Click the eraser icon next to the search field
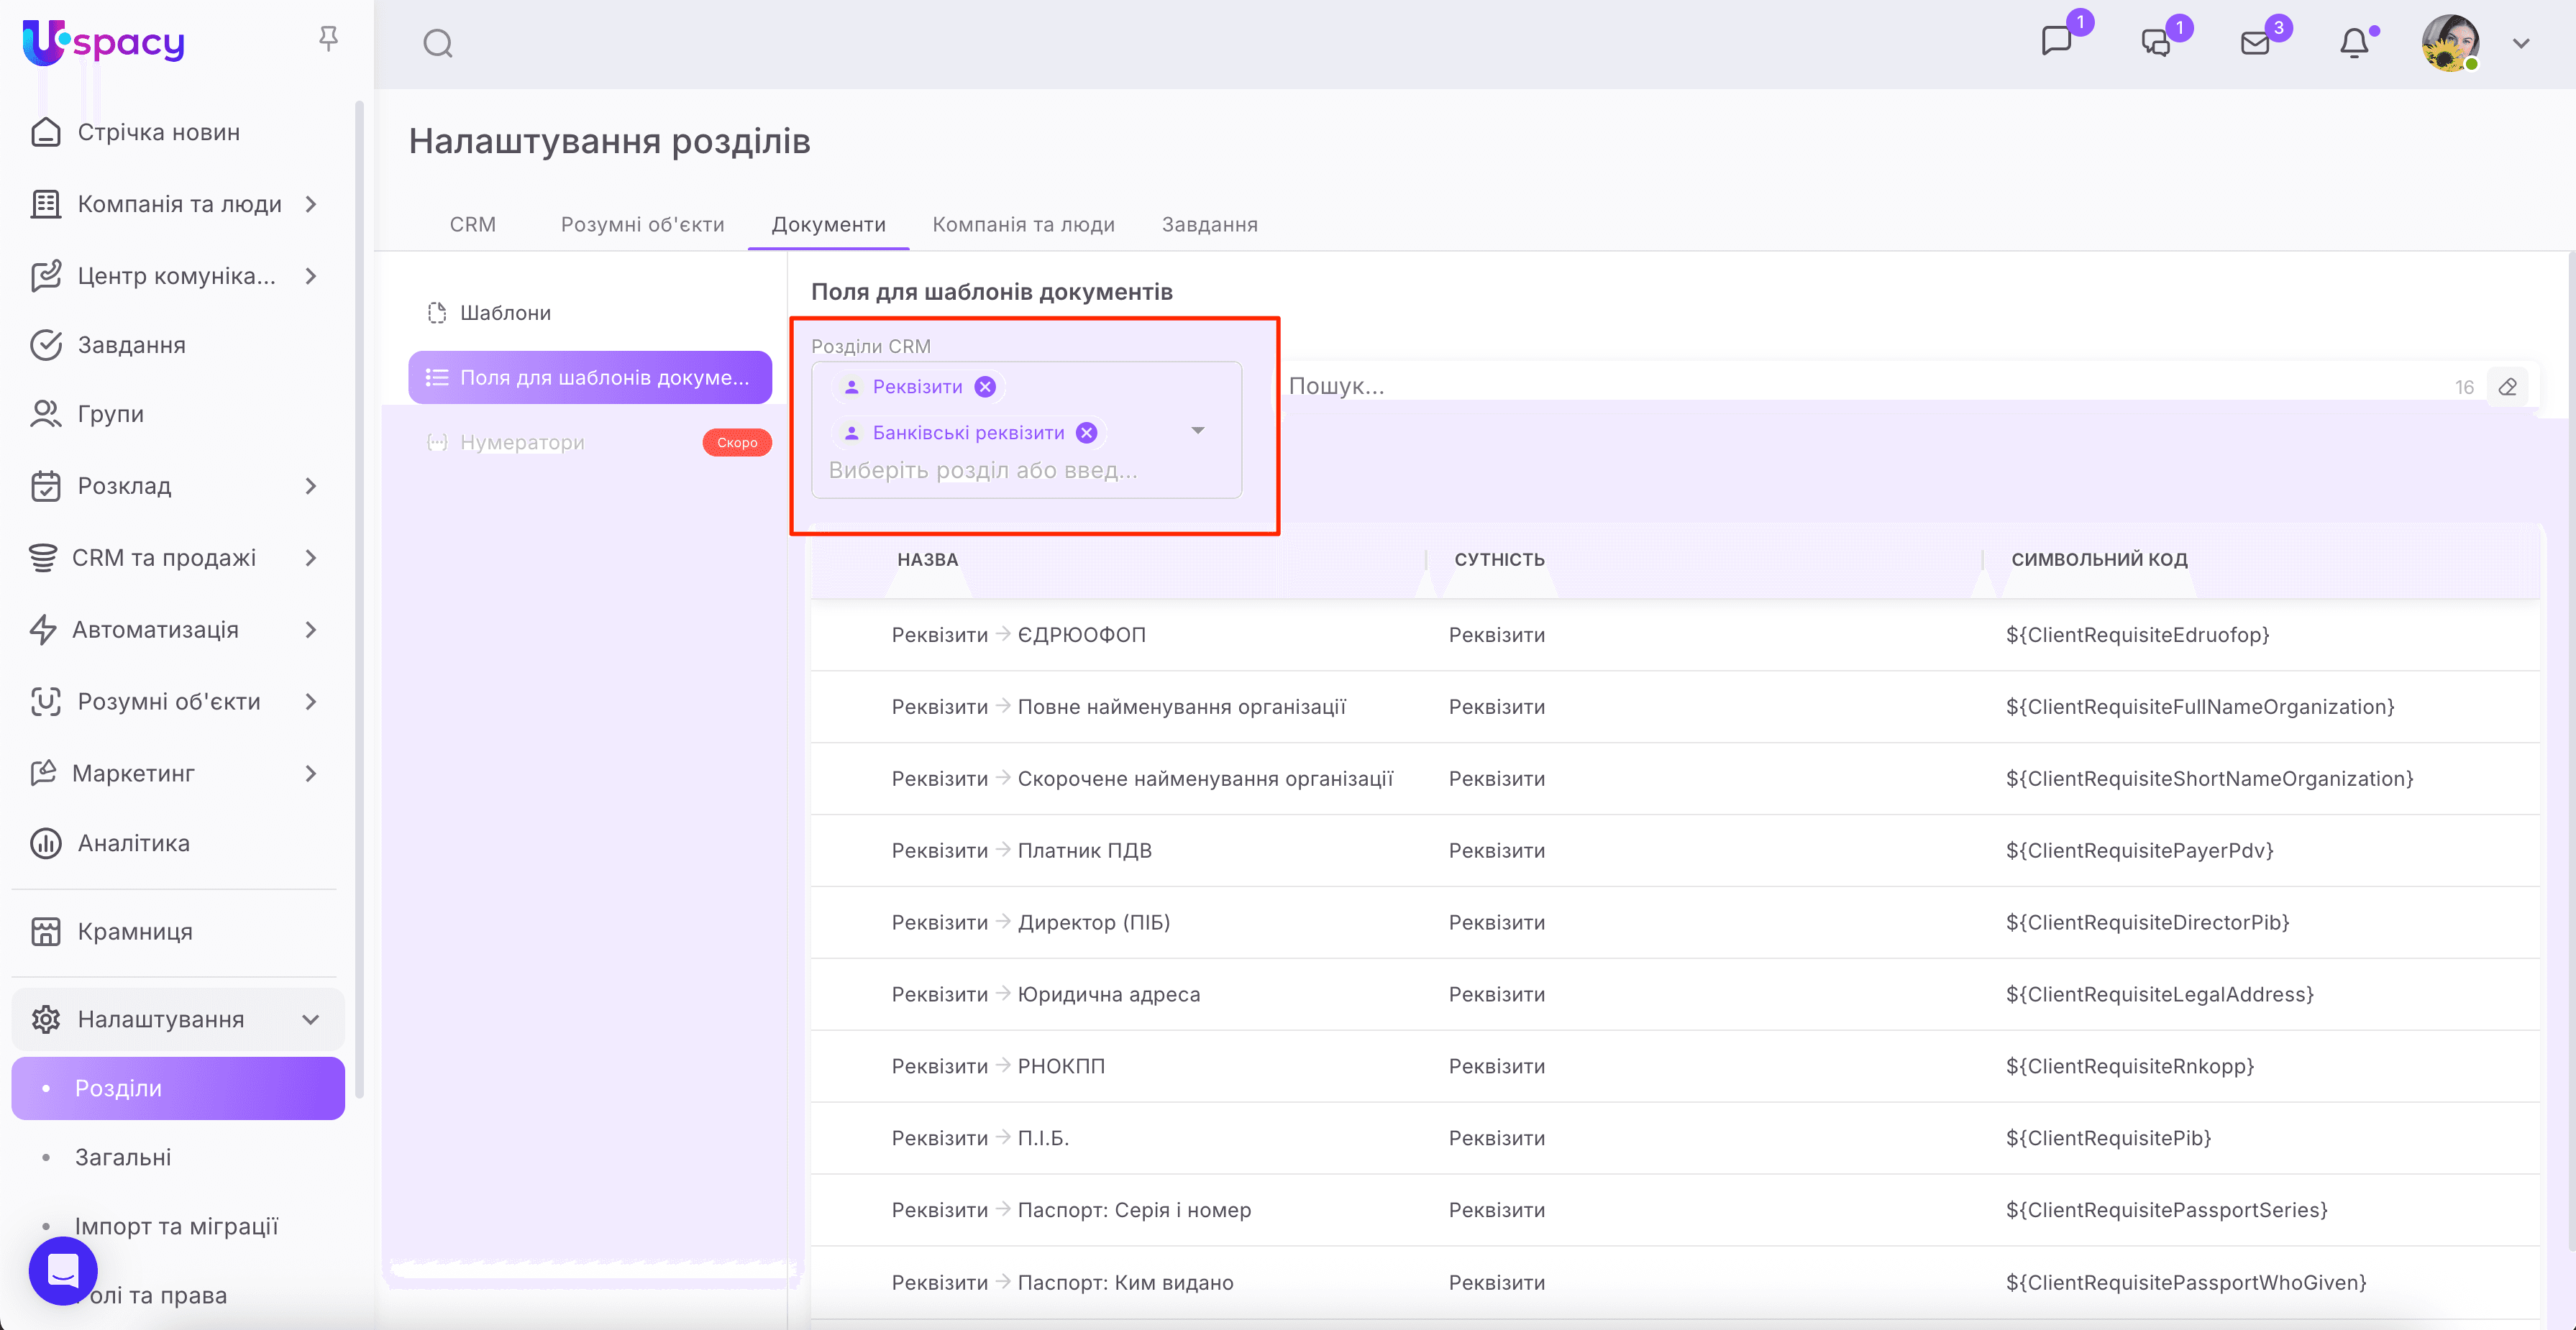Image resolution: width=2576 pixels, height=1330 pixels. (2508, 387)
